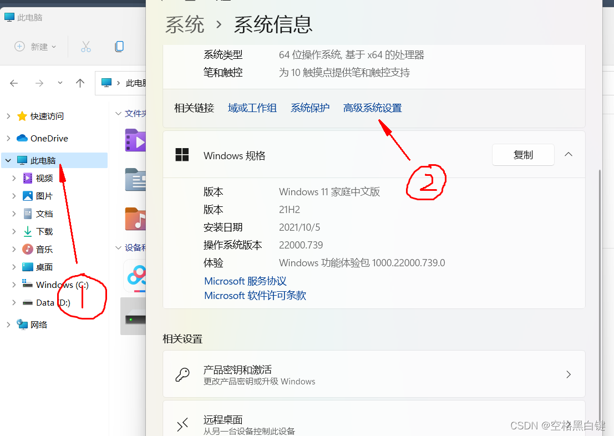Click the 2021/10/5 install date value

point(299,227)
